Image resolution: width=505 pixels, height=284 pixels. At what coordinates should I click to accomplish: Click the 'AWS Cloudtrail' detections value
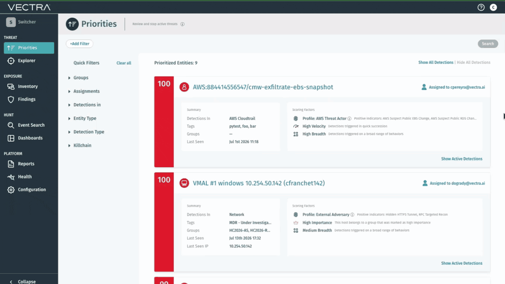coord(242,118)
